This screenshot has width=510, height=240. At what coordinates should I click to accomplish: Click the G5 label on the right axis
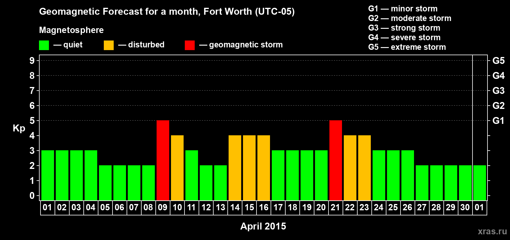pos(499,61)
